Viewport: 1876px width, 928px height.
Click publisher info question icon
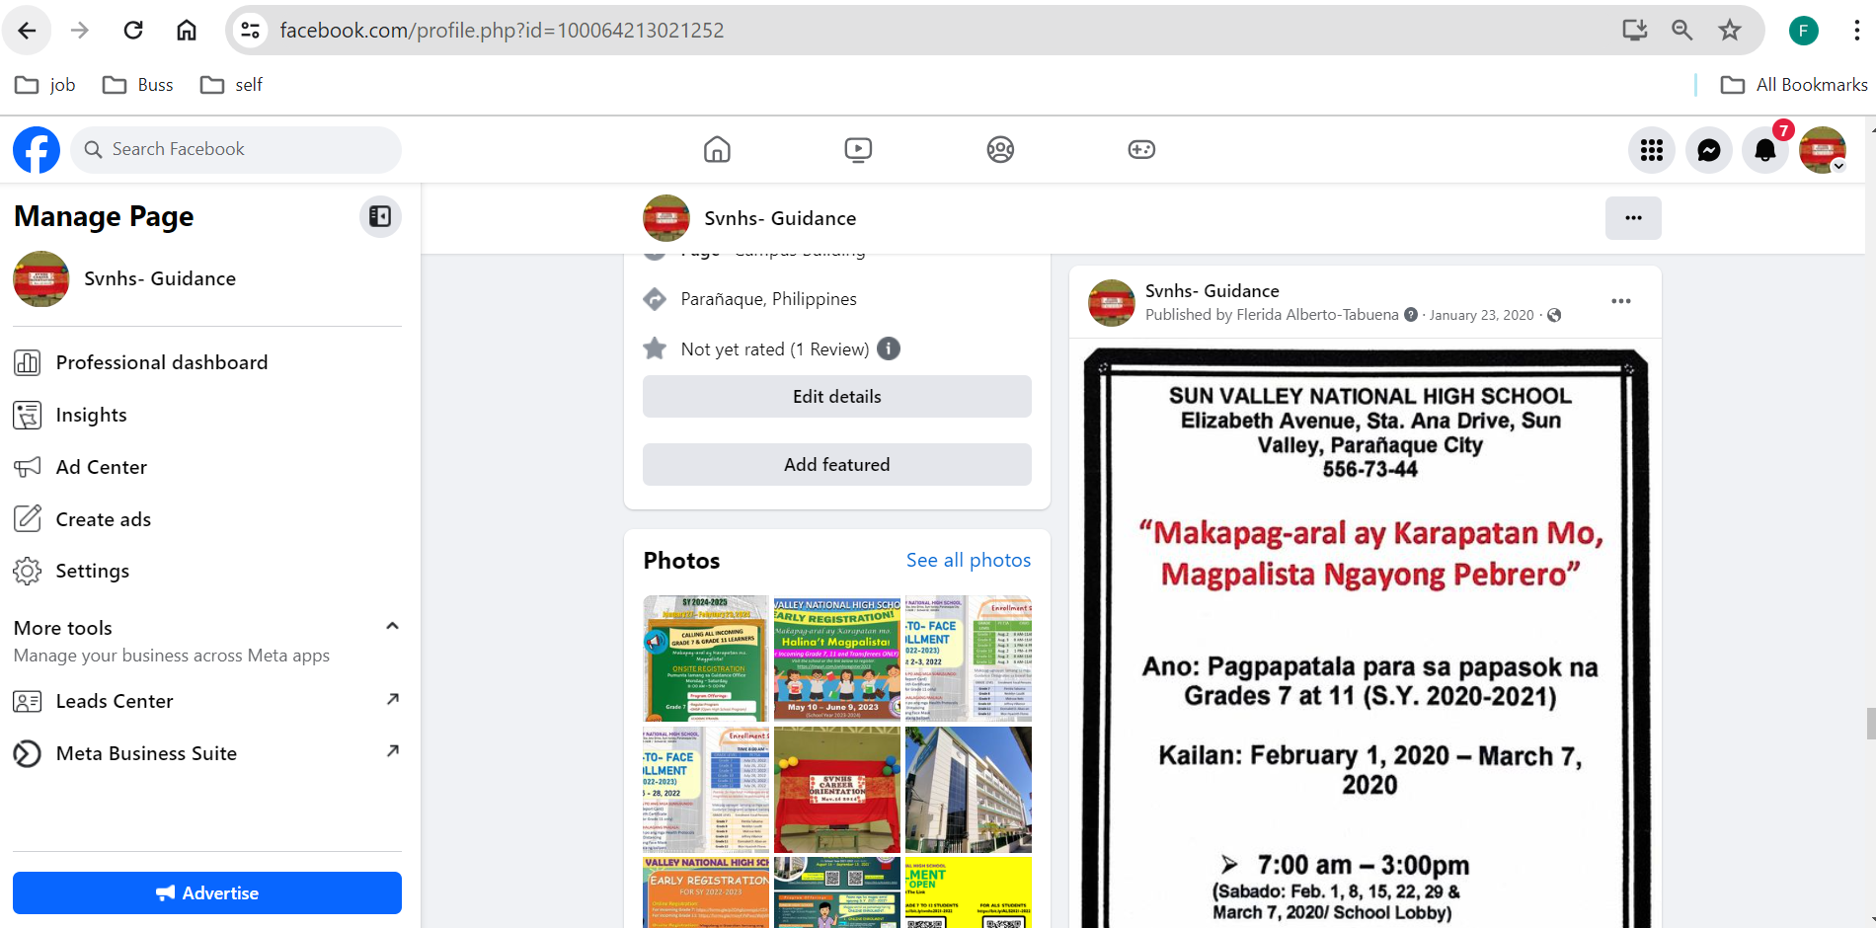1411,315
